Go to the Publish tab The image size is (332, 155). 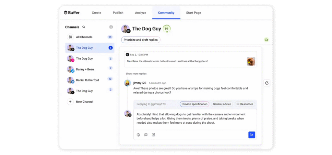click(118, 13)
